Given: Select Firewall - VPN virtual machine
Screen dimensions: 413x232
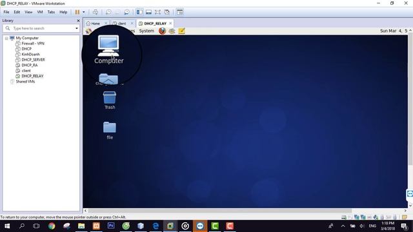Looking at the screenshot, I should pos(33,43).
